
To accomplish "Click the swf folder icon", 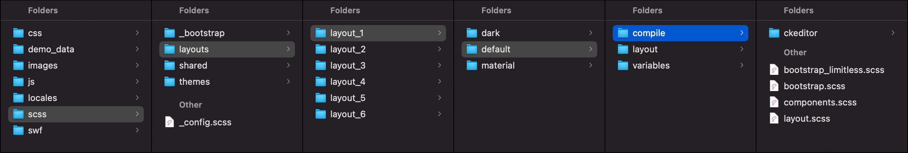I will tap(18, 131).
